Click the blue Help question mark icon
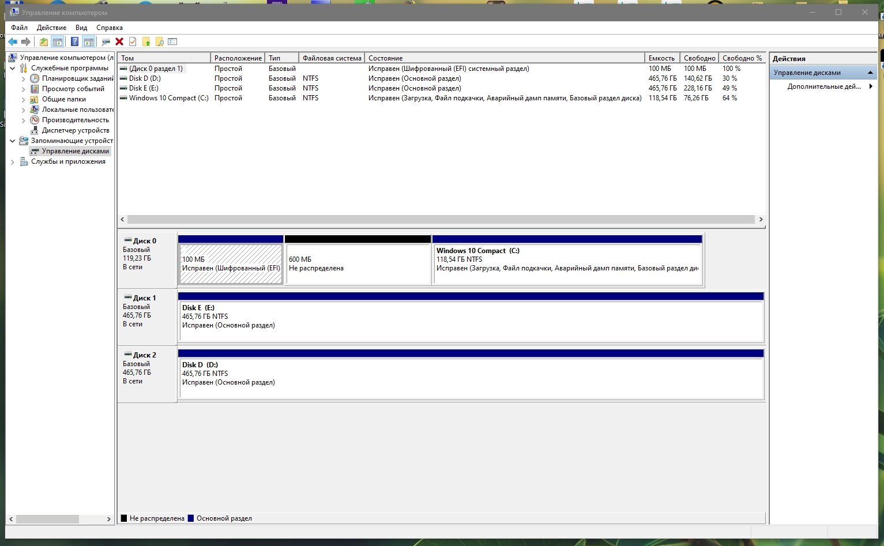This screenshot has width=884, height=546. tap(74, 42)
